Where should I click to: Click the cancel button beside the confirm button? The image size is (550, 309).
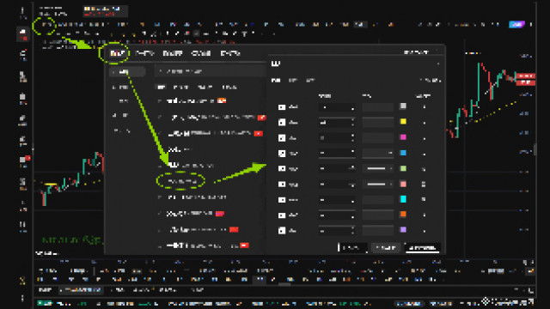tap(386, 248)
